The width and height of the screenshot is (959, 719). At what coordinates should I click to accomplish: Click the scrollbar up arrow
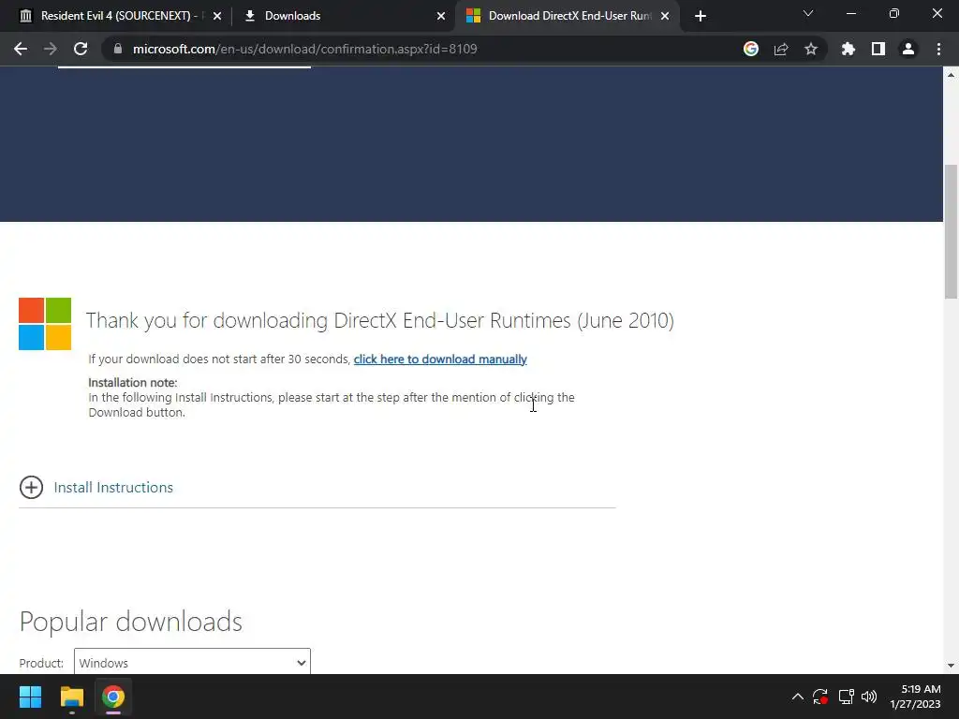click(952, 75)
